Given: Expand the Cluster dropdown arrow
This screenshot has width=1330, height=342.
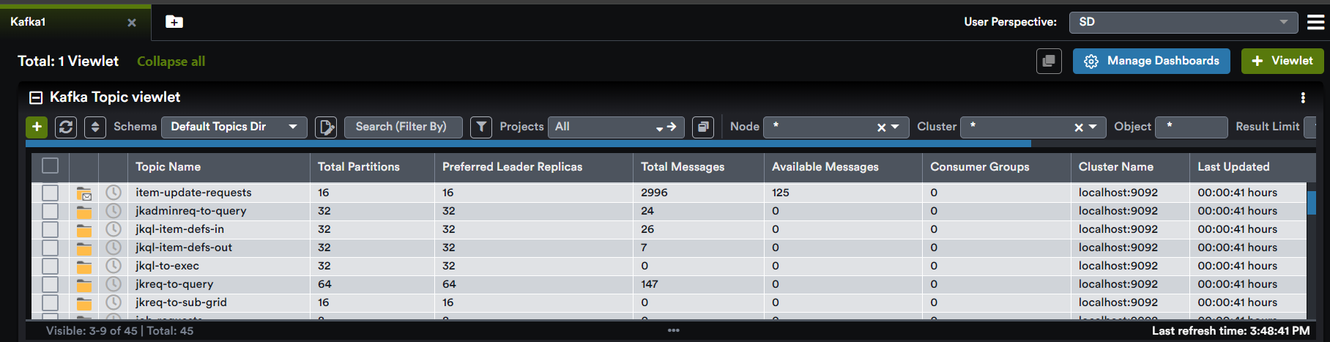Looking at the screenshot, I should 1093,127.
